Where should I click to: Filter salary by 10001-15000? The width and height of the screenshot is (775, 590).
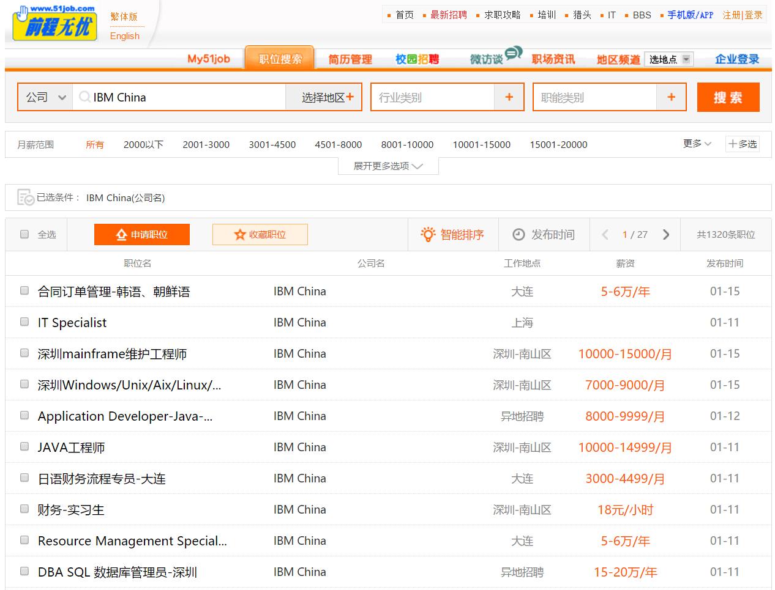pyautogui.click(x=481, y=144)
